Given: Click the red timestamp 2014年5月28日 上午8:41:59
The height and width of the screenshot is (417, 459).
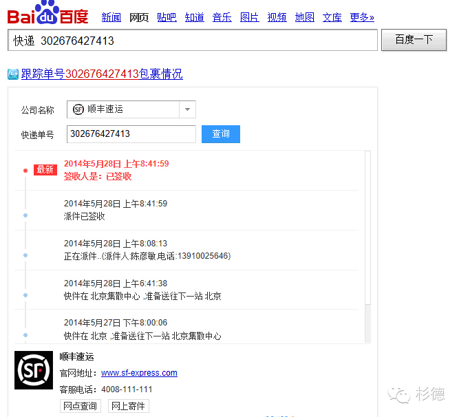Looking at the screenshot, I should (x=116, y=164).
